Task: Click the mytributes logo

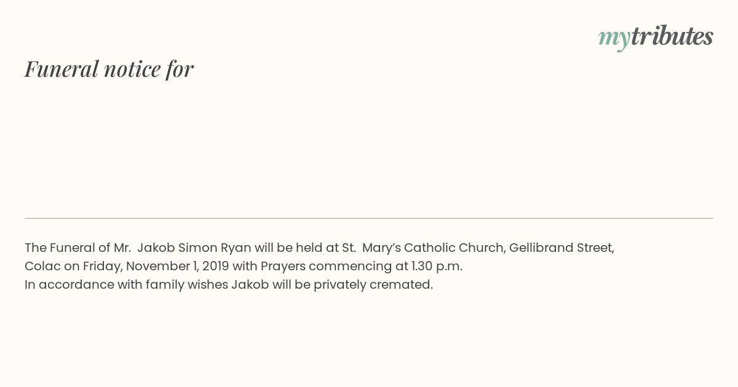Action: [656, 37]
